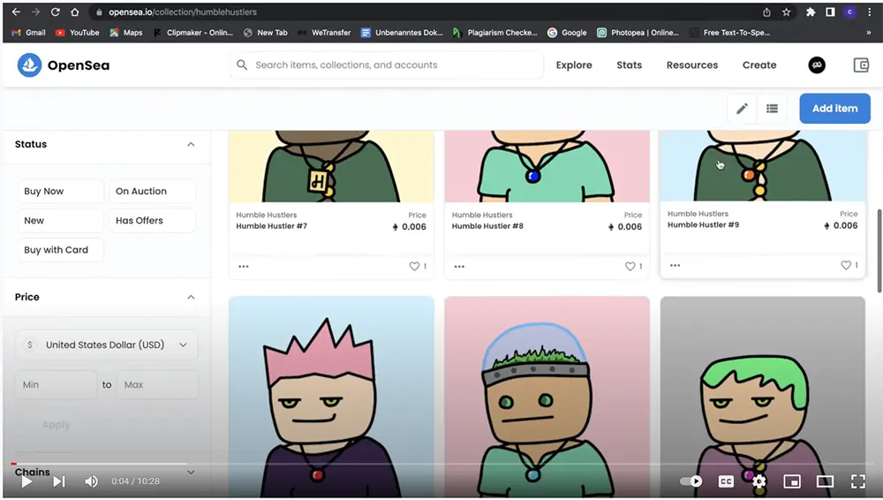Open the green hair NFT thumbnail

coord(763,397)
